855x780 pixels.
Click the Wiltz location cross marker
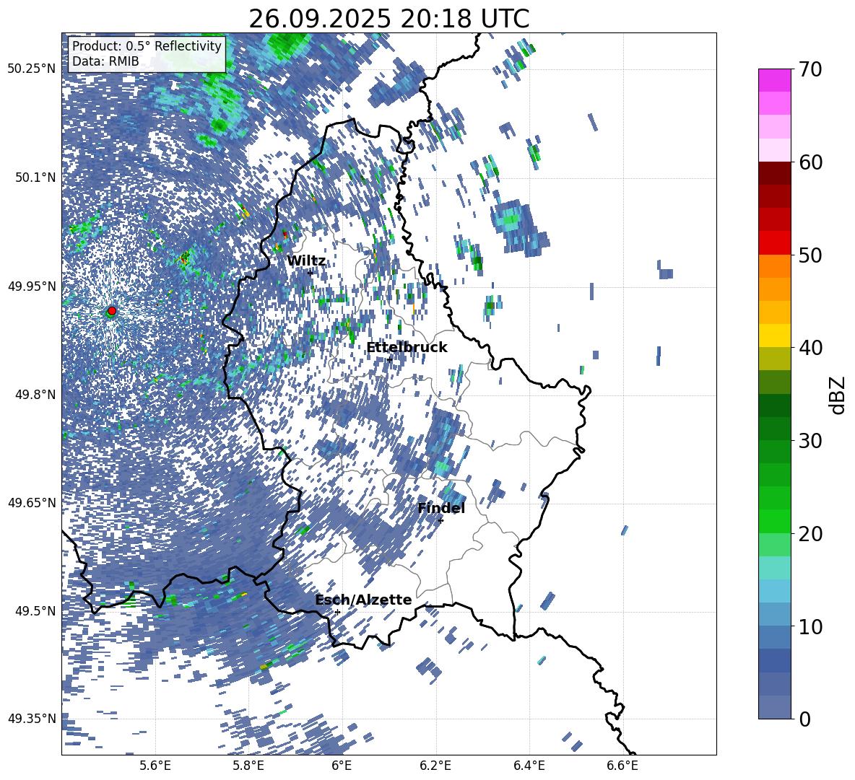311,272
